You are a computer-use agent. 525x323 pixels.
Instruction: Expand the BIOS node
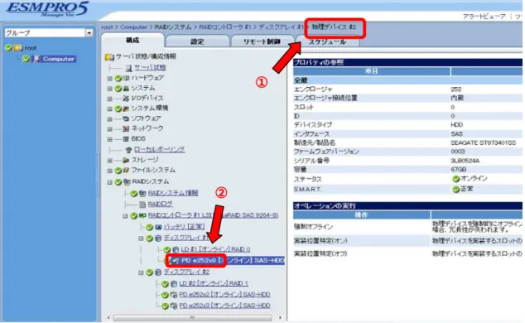click(x=109, y=139)
